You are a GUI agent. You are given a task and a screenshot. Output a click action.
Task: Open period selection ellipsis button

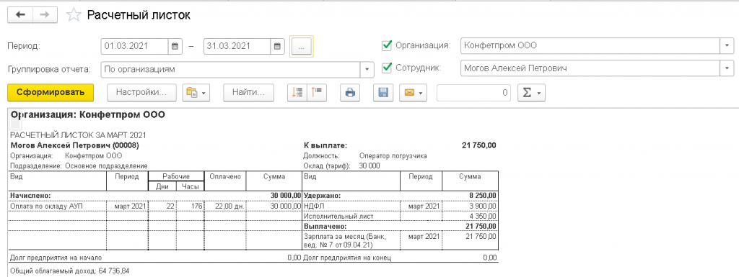[x=302, y=47]
